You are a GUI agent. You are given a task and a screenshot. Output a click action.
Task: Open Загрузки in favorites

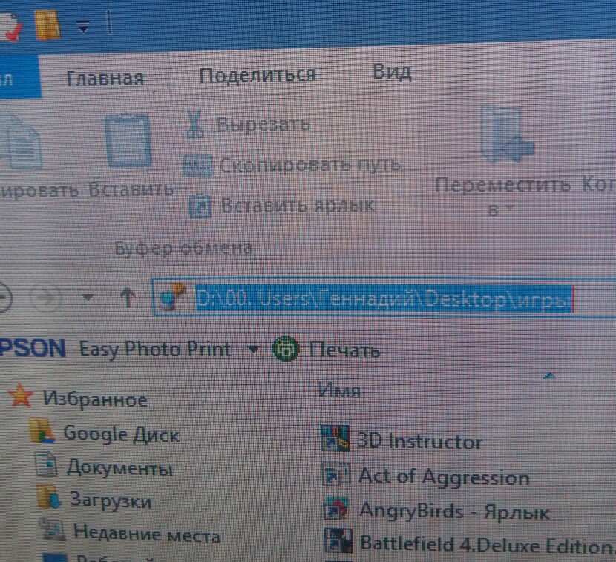pos(111,501)
